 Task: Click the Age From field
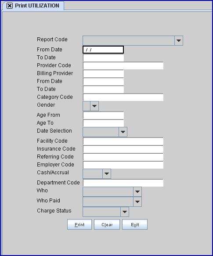pos(103,115)
